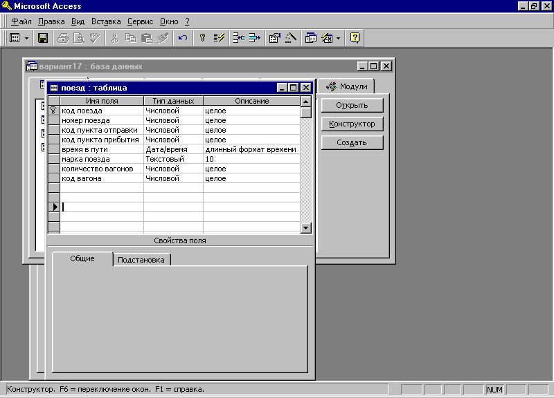
Task: Switch to the Подстановка tab
Action: [141, 260]
